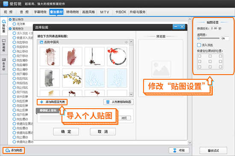This screenshot has height=156, width=235.
Task: Open the 加贴图 side tab icon
Action: 4,22
